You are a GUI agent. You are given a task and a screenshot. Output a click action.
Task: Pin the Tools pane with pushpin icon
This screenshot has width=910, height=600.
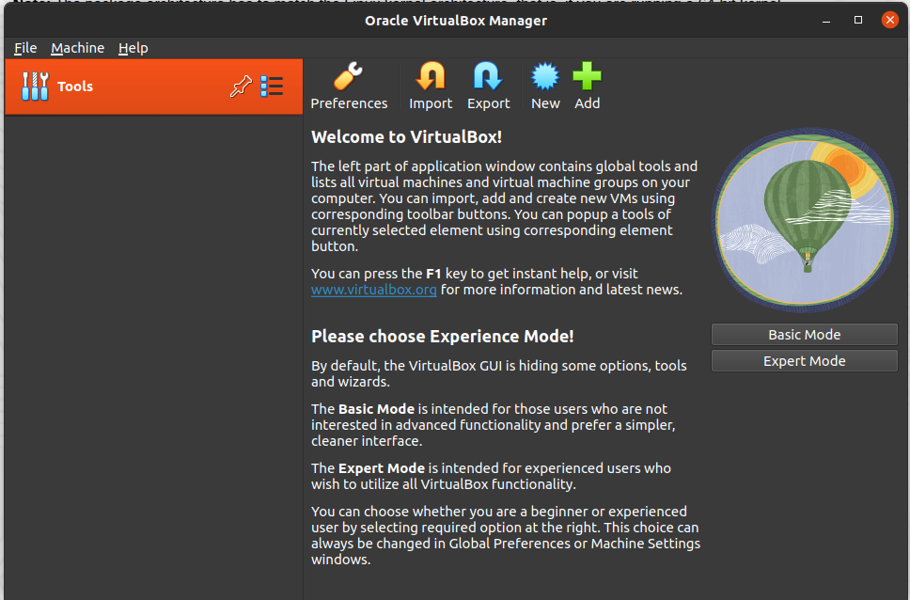click(x=241, y=87)
